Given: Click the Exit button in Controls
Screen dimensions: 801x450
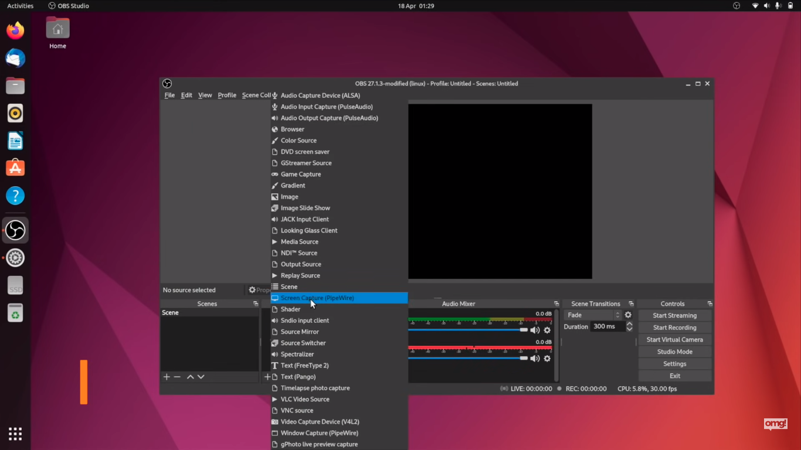Looking at the screenshot, I should [x=674, y=376].
